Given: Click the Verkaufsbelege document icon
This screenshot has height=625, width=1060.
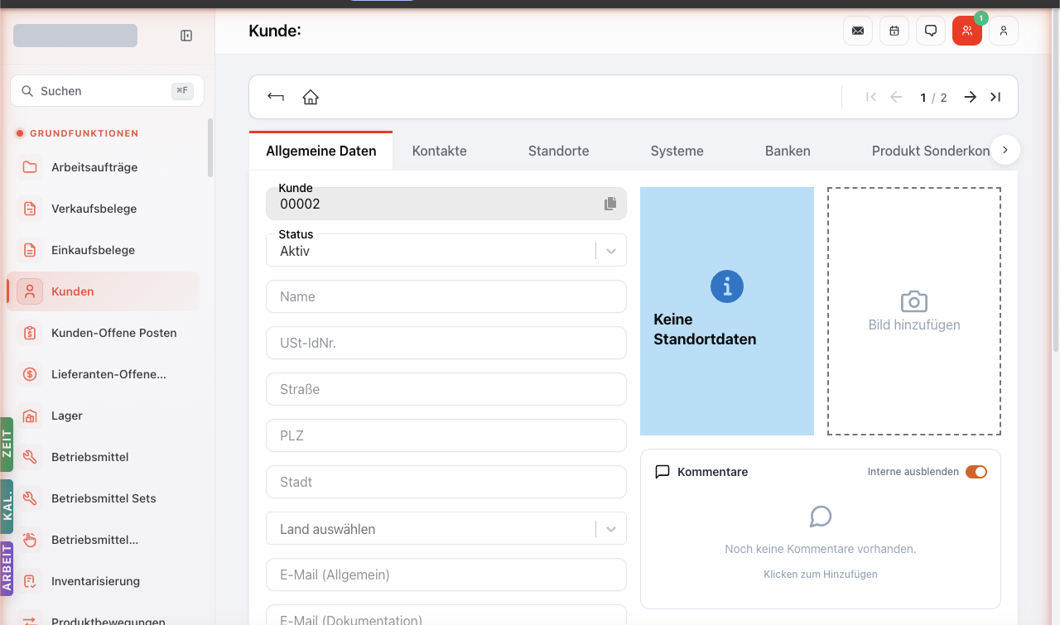Looking at the screenshot, I should 30,209.
